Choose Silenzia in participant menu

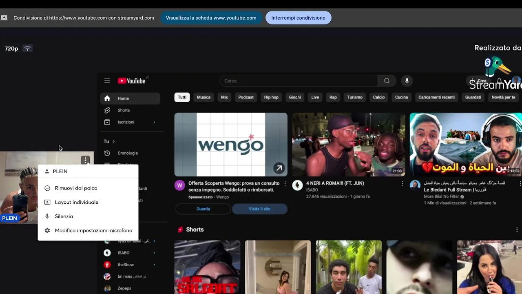tap(88, 216)
